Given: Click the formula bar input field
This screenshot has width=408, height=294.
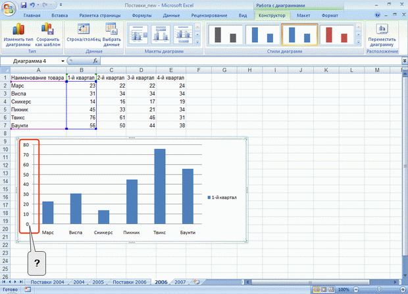Looking at the screenshot, I should tap(251, 61).
